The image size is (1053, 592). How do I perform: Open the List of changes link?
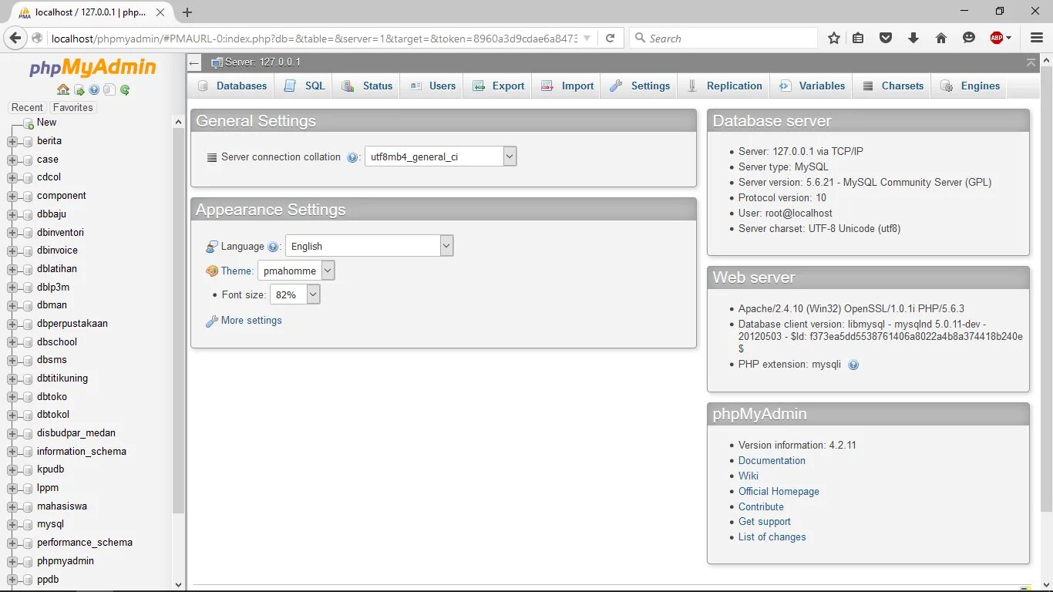pyautogui.click(x=772, y=537)
